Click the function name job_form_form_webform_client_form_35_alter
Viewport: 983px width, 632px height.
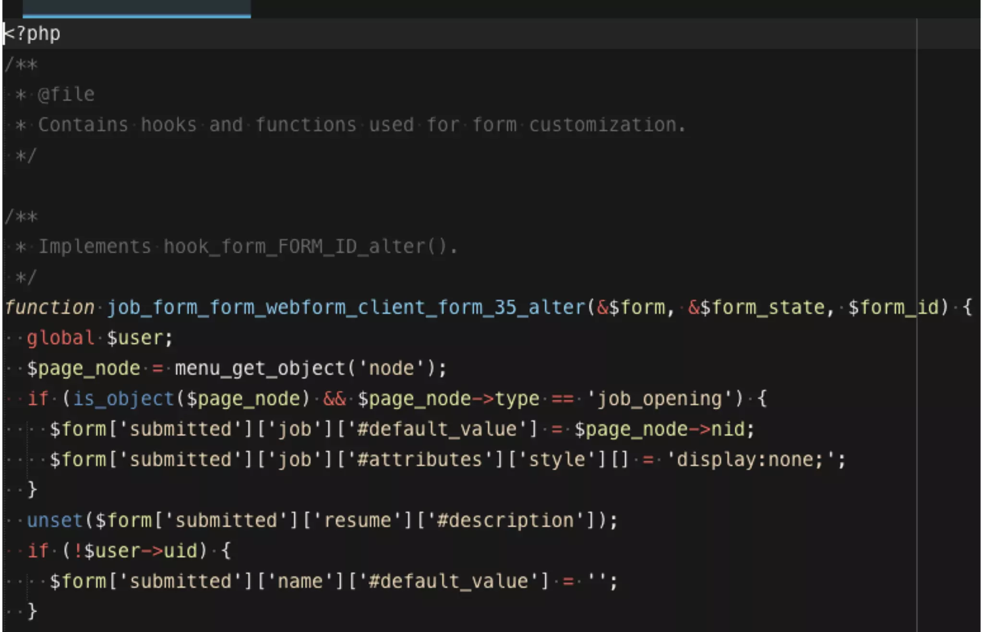click(x=346, y=308)
